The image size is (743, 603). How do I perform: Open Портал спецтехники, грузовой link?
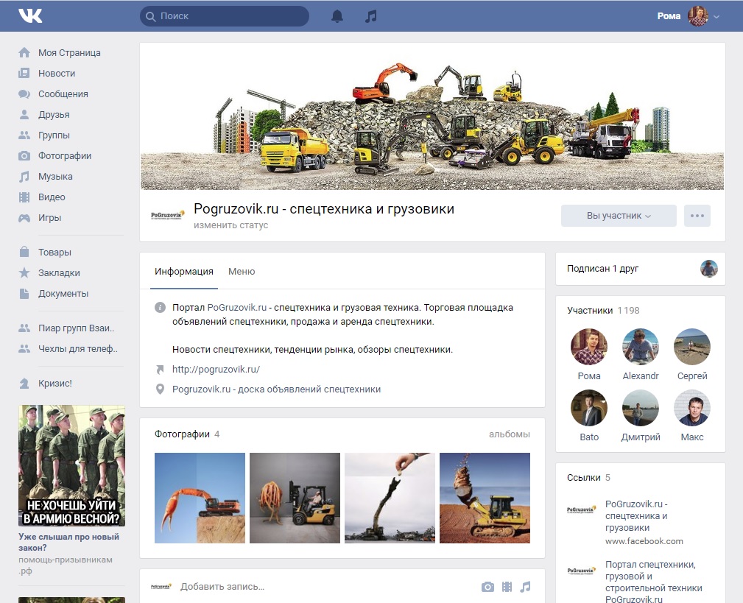[653, 582]
